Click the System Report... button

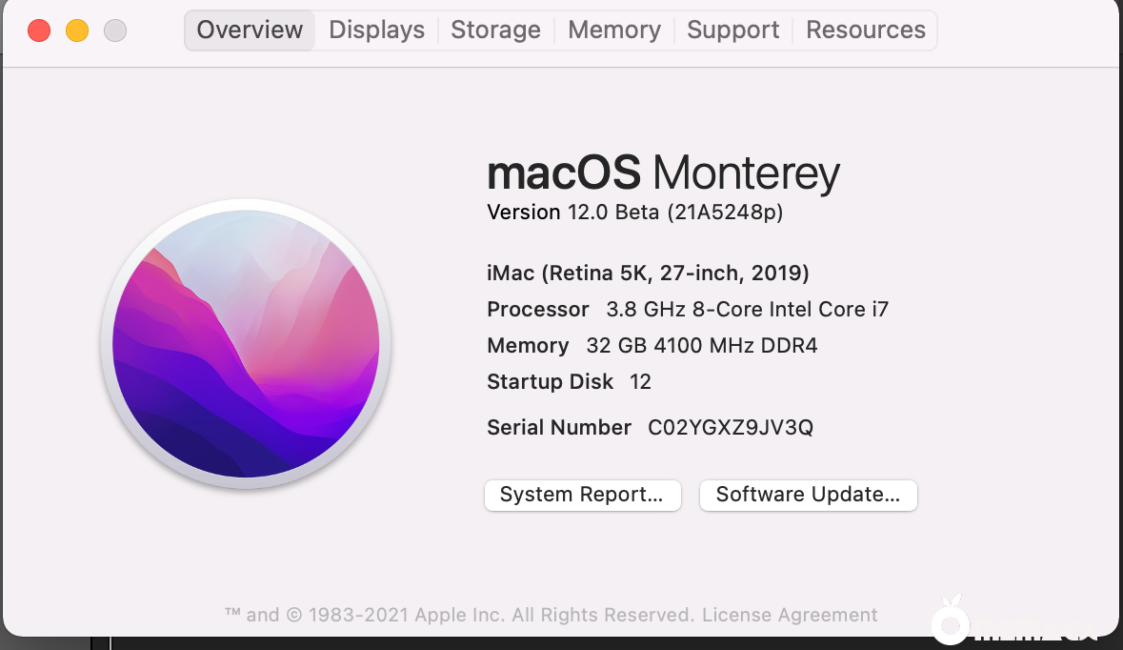pyautogui.click(x=582, y=495)
